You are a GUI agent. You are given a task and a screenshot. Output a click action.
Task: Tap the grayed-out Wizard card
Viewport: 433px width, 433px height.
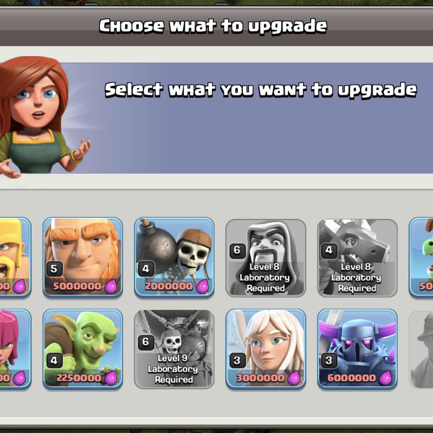click(x=266, y=258)
